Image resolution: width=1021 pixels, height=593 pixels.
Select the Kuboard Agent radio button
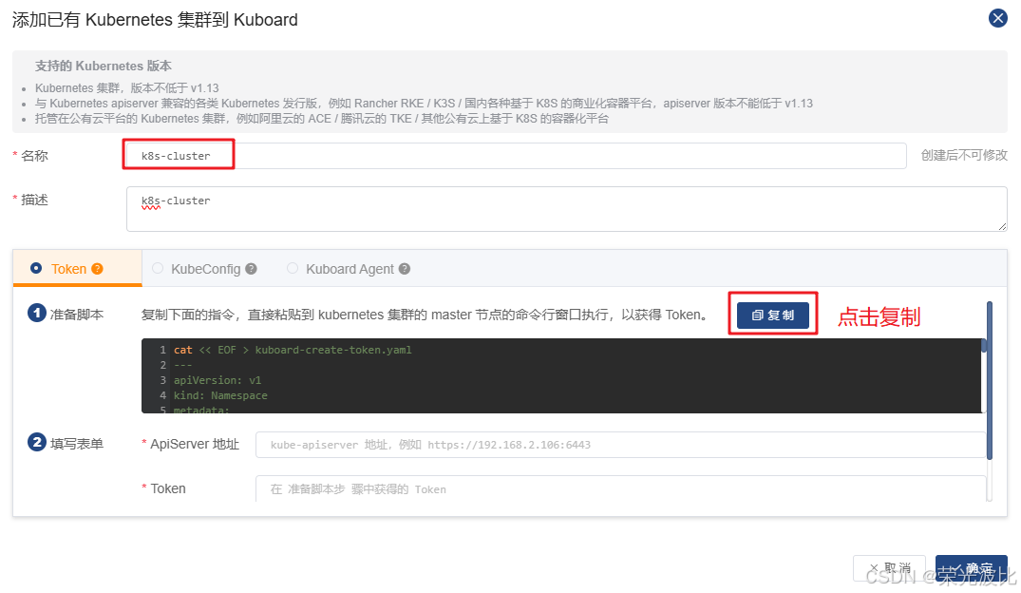coord(293,268)
